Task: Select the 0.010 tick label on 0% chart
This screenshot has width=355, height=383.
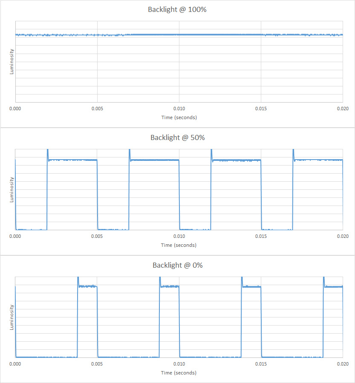Action: [179, 364]
